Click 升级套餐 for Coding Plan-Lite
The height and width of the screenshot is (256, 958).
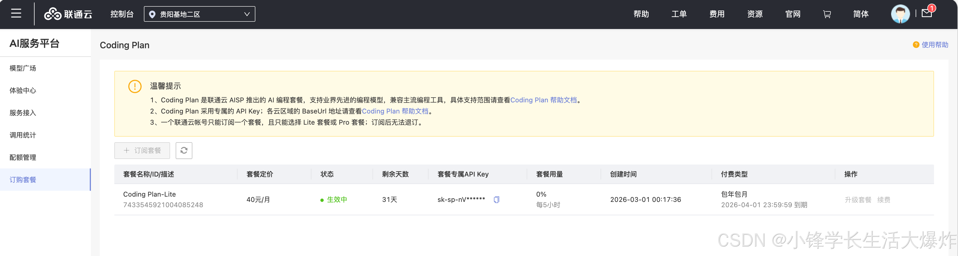point(858,200)
